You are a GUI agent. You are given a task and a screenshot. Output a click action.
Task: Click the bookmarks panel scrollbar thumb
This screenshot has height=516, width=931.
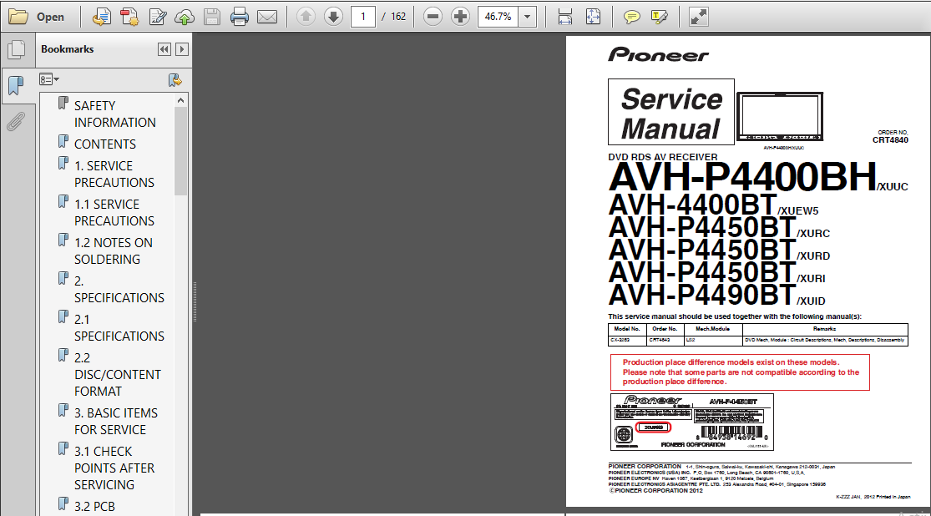click(180, 152)
